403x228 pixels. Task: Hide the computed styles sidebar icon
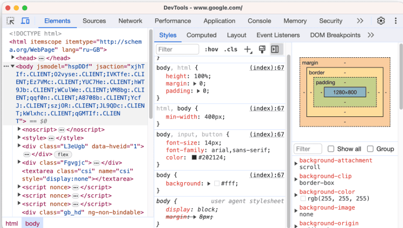(x=275, y=49)
